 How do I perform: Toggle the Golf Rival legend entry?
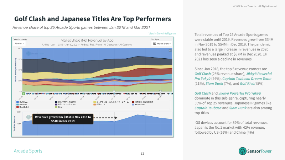pyautogui.click(x=22, y=105)
